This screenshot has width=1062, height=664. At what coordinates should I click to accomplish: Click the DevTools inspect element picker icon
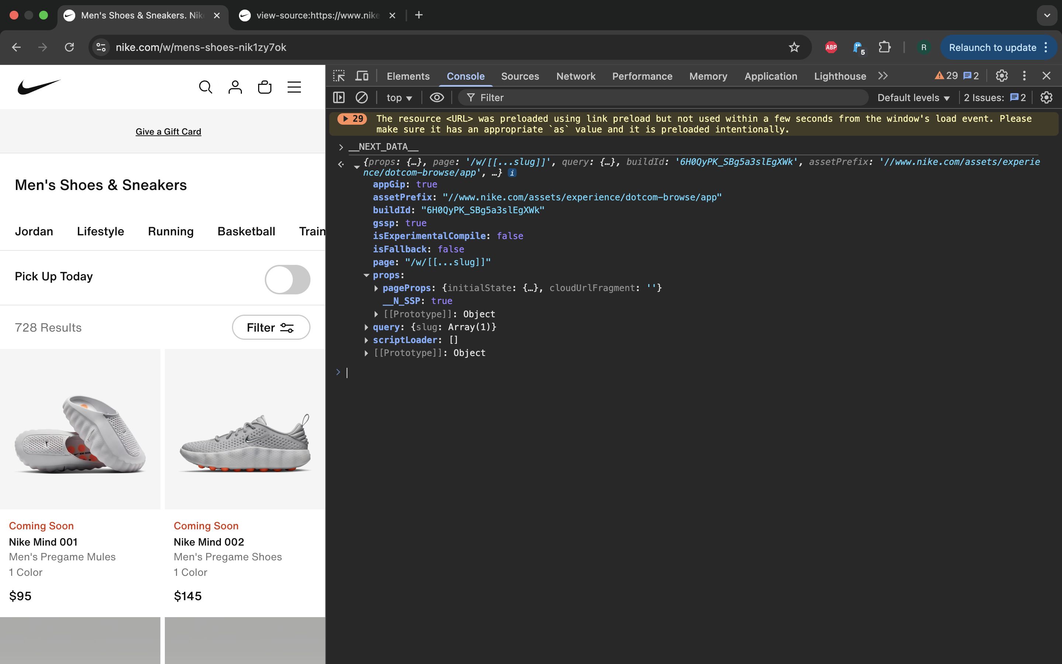coord(339,76)
